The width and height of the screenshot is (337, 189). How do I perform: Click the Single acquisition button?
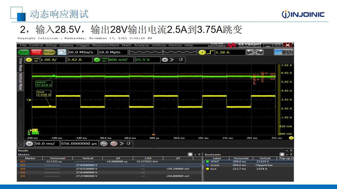coord(49,52)
